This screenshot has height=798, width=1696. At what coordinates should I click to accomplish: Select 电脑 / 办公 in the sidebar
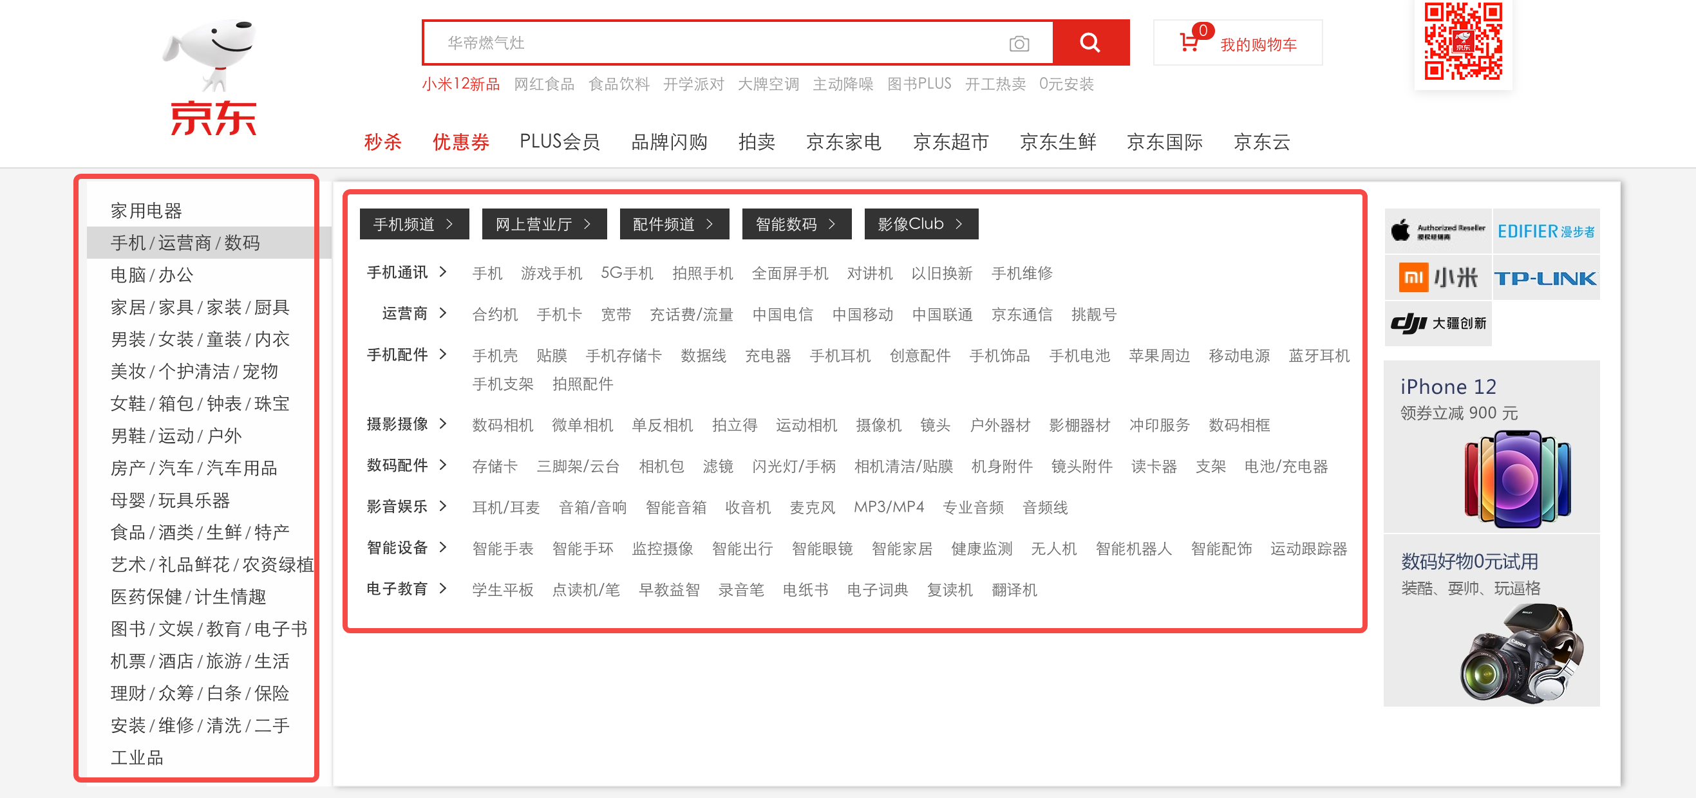click(152, 275)
